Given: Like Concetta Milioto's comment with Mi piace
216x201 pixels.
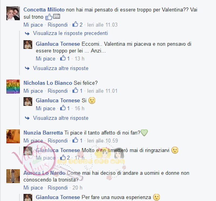Looking at the screenshot, I should pos(33,25).
